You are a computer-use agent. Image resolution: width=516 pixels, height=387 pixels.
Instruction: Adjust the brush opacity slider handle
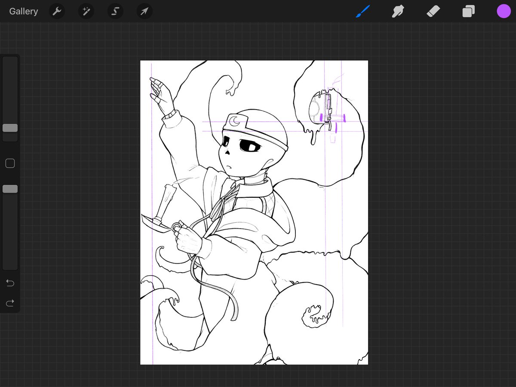pyautogui.click(x=10, y=189)
